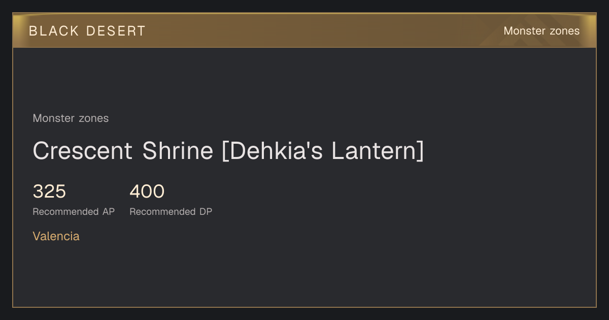
Task: Select the Recommended DP label
Action: pyautogui.click(x=171, y=212)
